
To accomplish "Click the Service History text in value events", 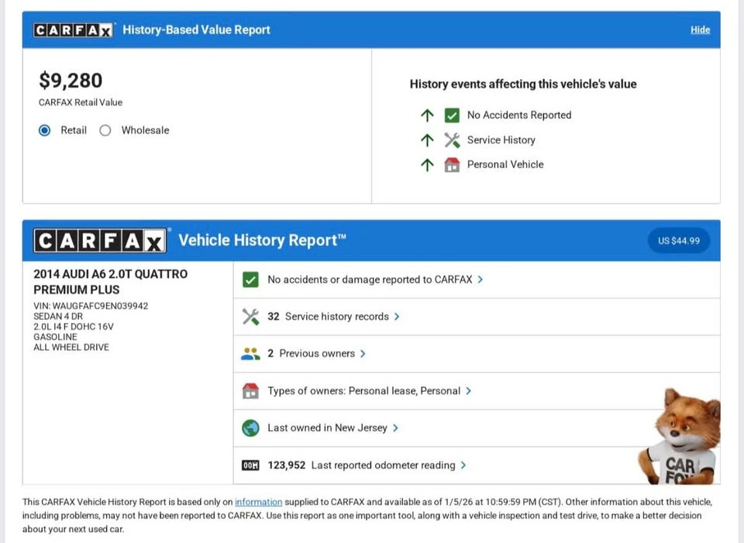I will click(x=501, y=140).
